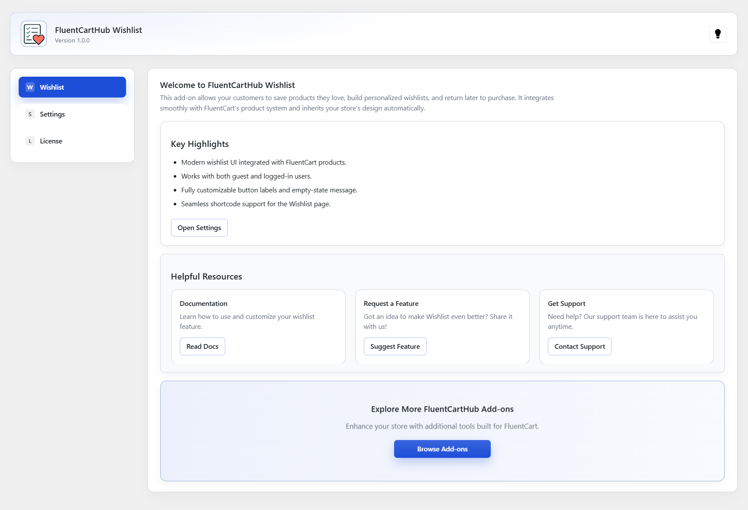The width and height of the screenshot is (748, 510).
Task: Click the FluentCartHub Wishlist header title
Action: (x=98, y=30)
